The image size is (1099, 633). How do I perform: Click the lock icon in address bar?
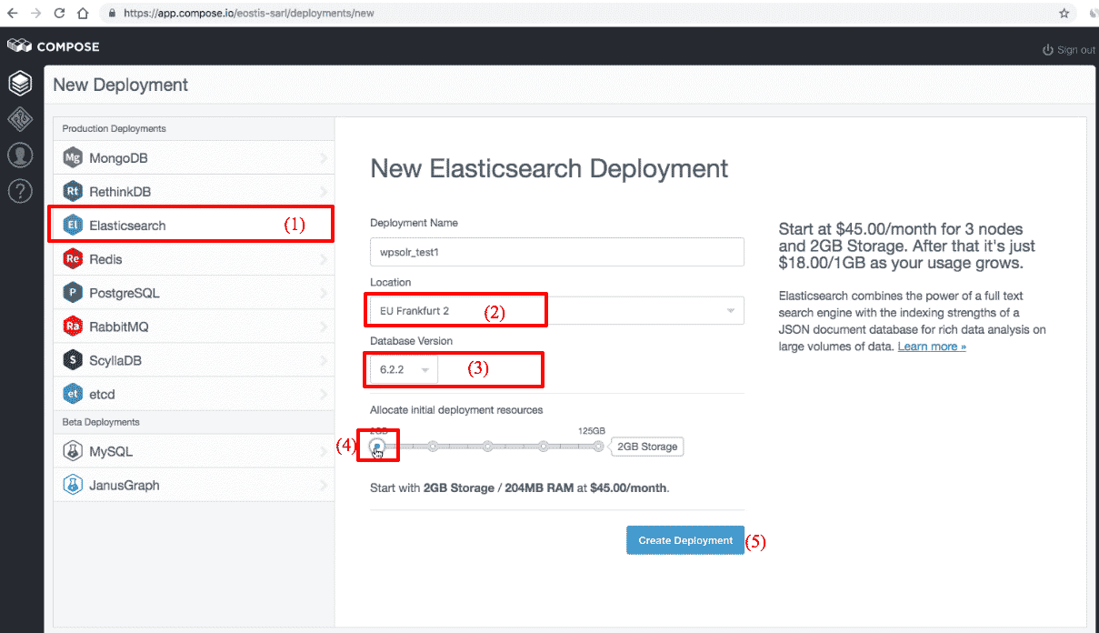pos(112,14)
